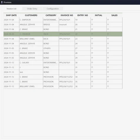This screenshot has width=140, height=140.
Task: Sort by the CUSTOMERS column header
Action: [31, 15]
